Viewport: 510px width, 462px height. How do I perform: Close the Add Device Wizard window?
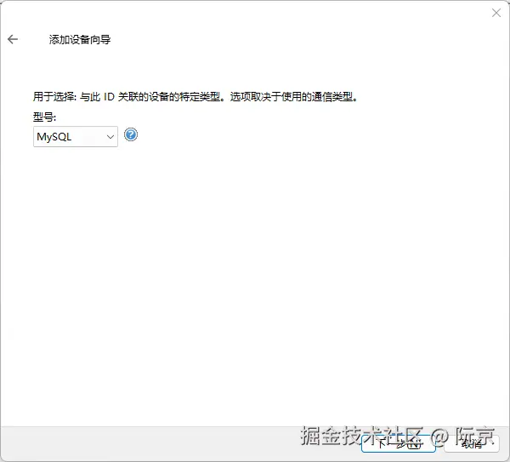[x=496, y=13]
